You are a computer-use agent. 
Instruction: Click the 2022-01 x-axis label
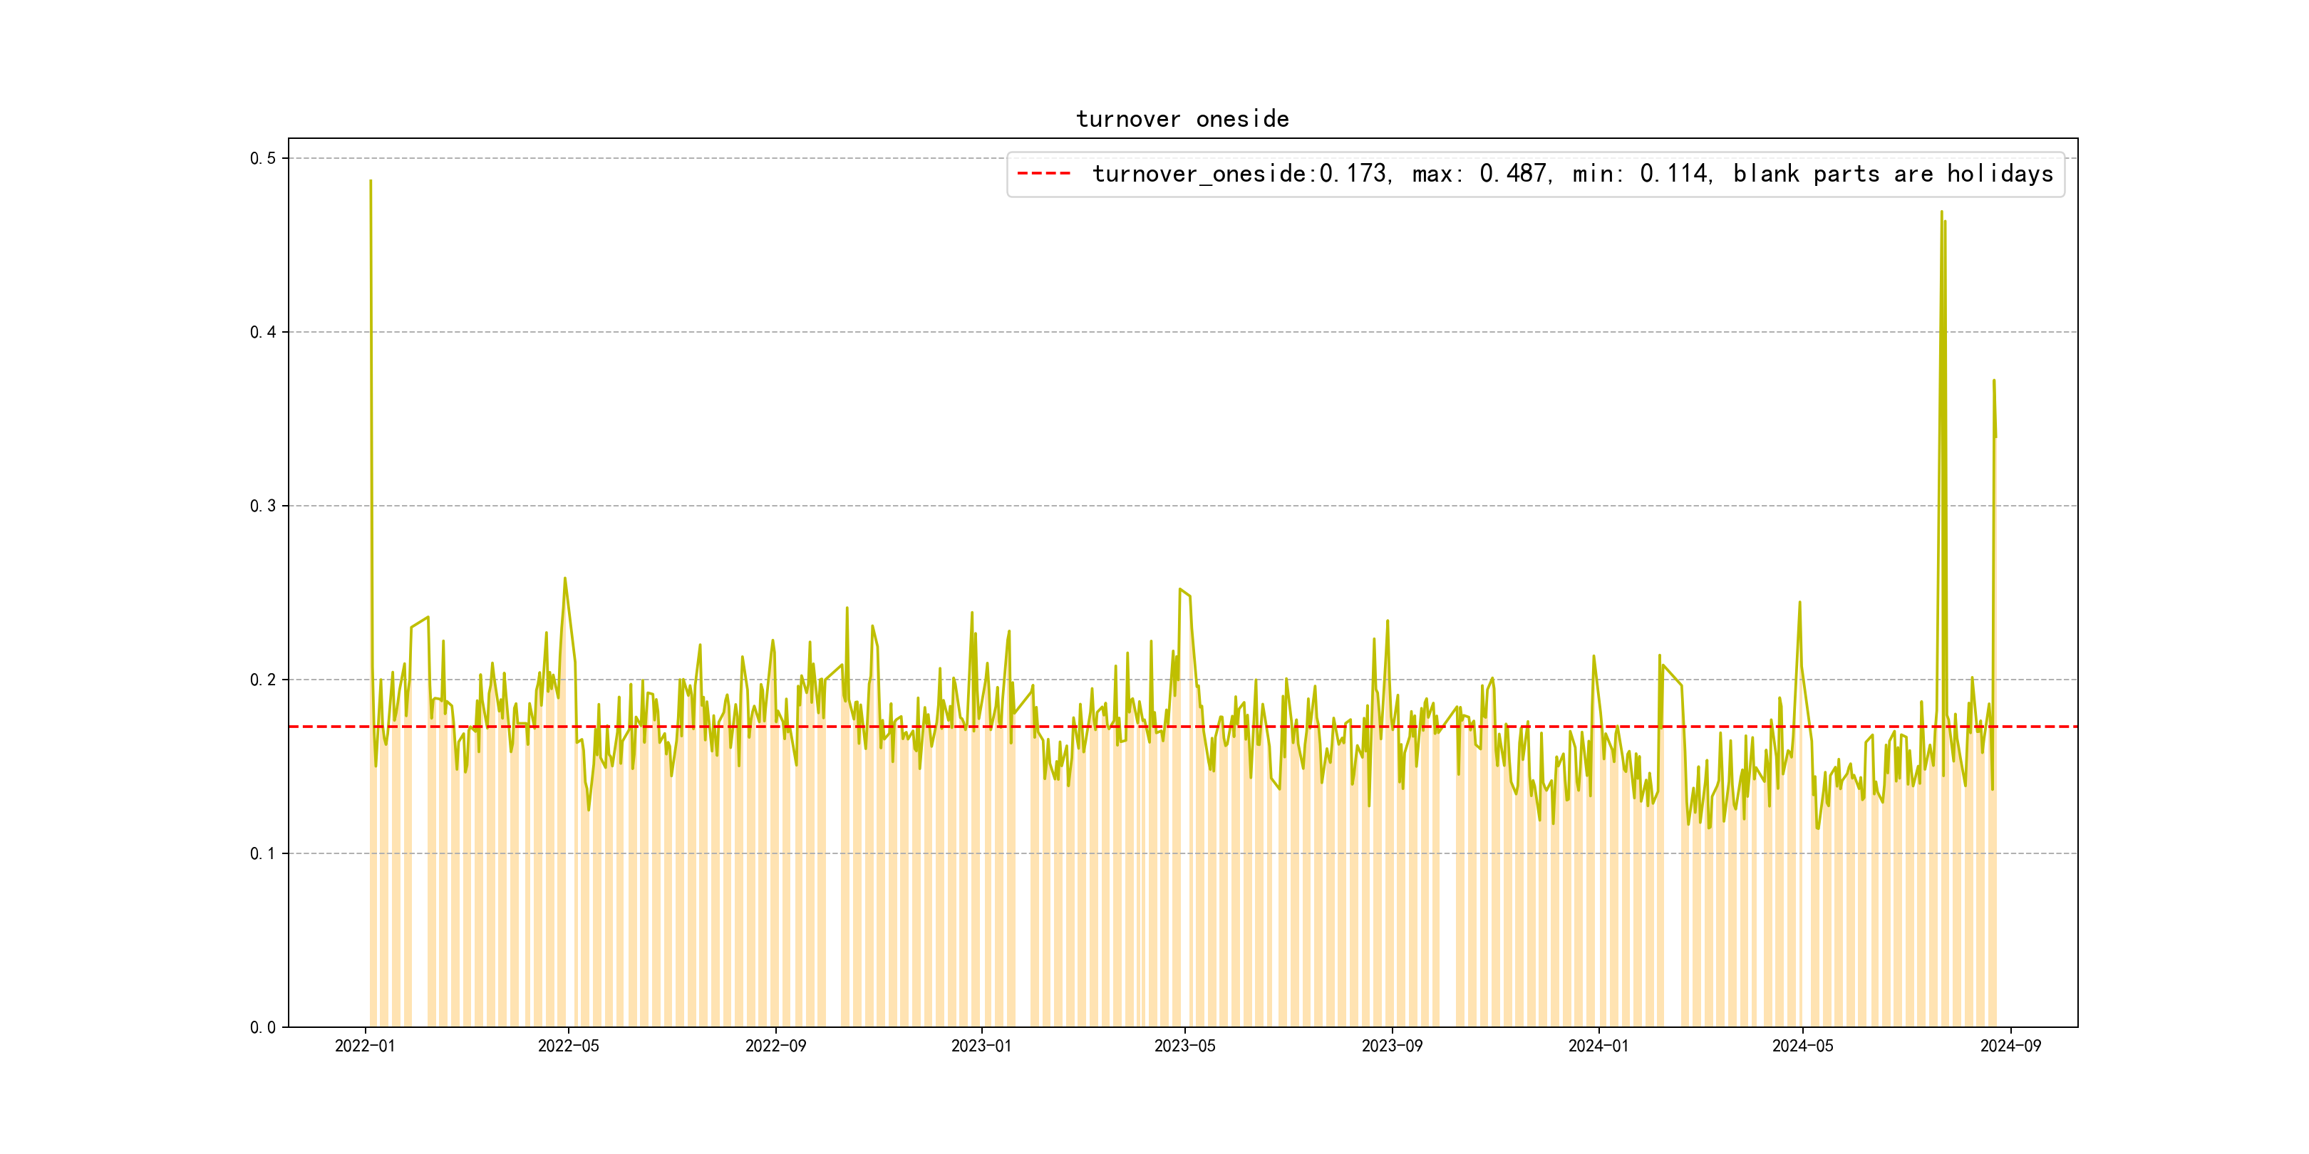coord(365,1046)
